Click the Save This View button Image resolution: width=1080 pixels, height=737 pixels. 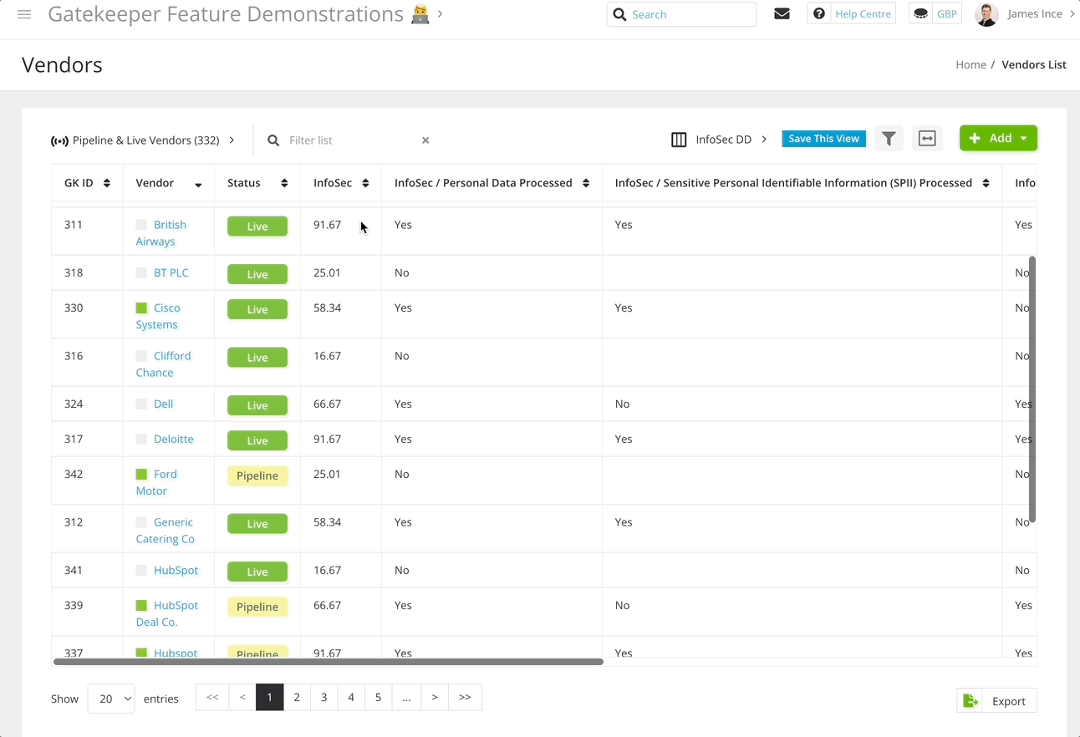823,137
